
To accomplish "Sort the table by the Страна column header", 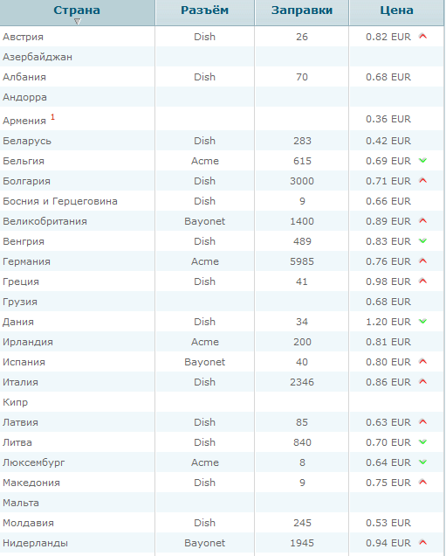I will pos(77,10).
